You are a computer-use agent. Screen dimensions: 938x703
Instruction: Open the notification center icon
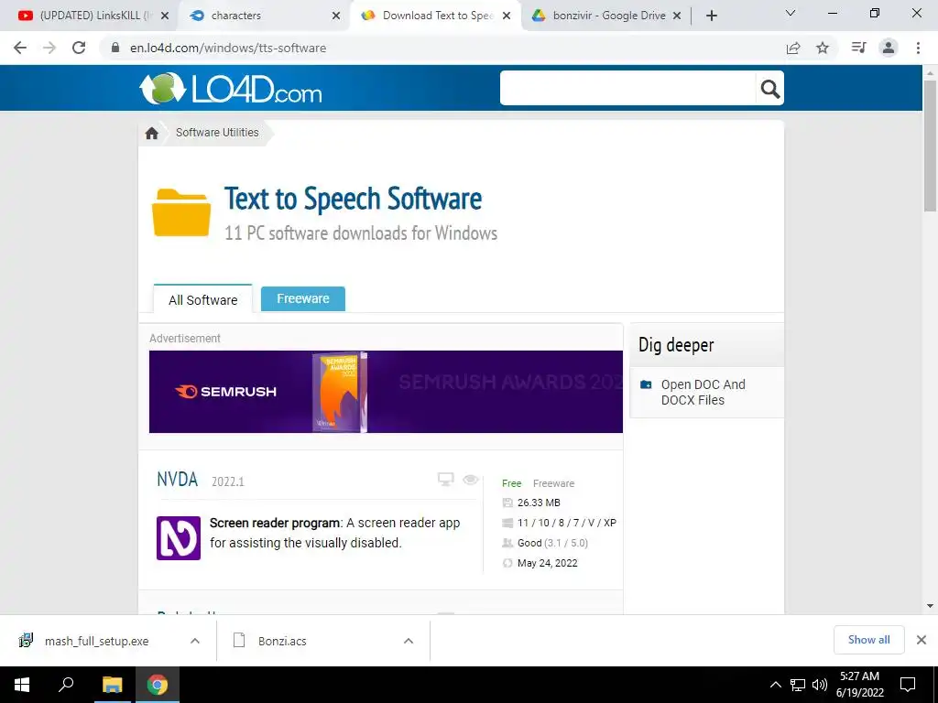pyautogui.click(x=908, y=685)
